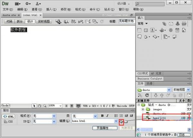
Task: Switch to the duote.ste document tab
Action: [9, 15]
